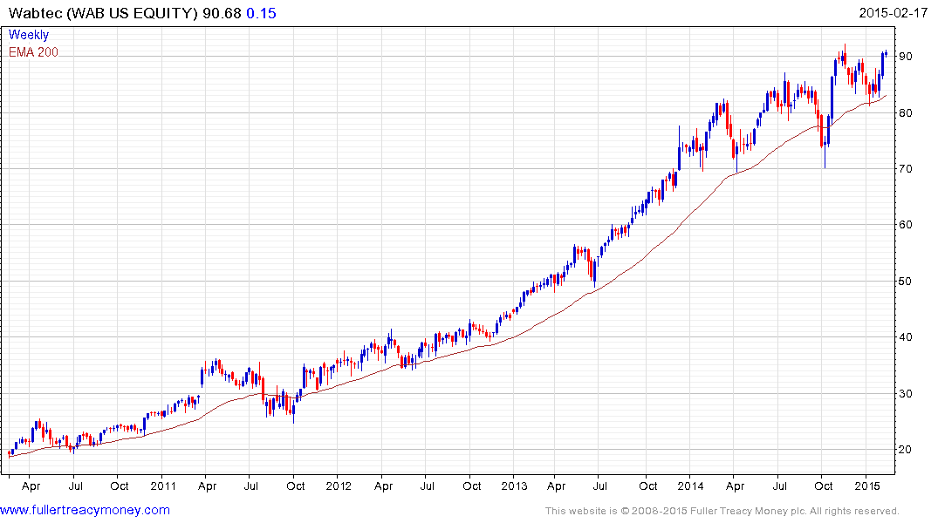Image resolution: width=938 pixels, height=523 pixels.
Task: Click the 2012 label on the time axis
Action: 339,486
